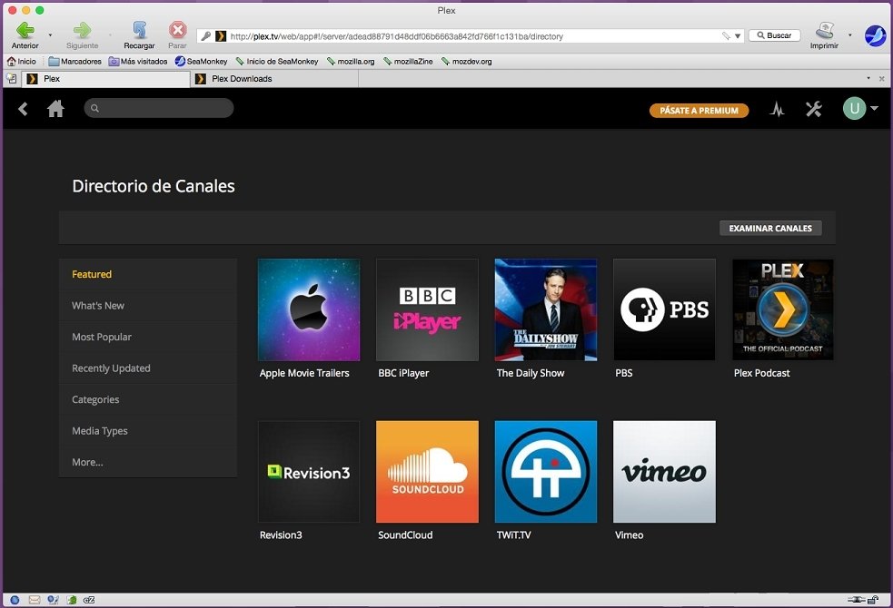Focus the URL address bar
Image resolution: width=893 pixels, height=608 pixels.
[472, 35]
